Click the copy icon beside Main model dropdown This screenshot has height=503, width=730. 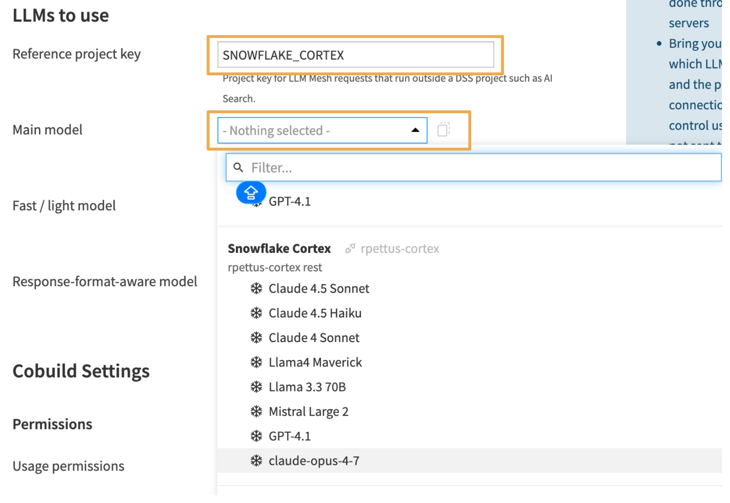[443, 130]
